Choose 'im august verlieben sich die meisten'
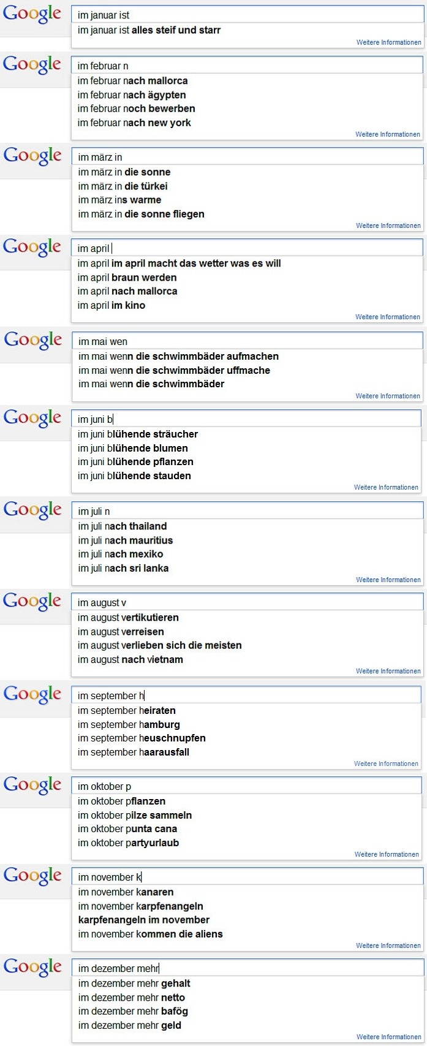 159,646
